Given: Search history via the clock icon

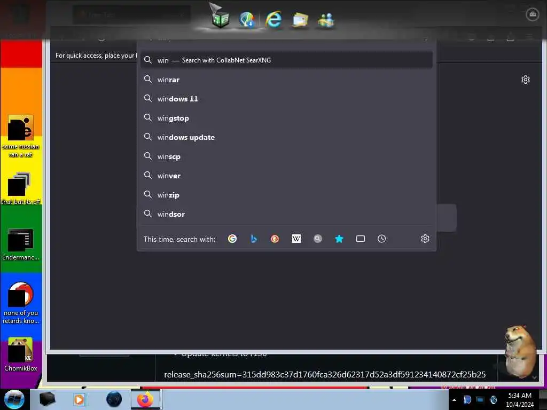Looking at the screenshot, I should [x=381, y=239].
